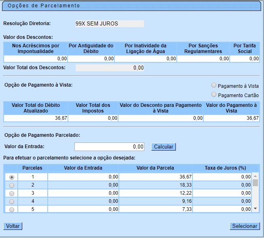Choose the Pagamento Cartão radio option
The width and height of the screenshot is (264, 238).
coord(213,95)
